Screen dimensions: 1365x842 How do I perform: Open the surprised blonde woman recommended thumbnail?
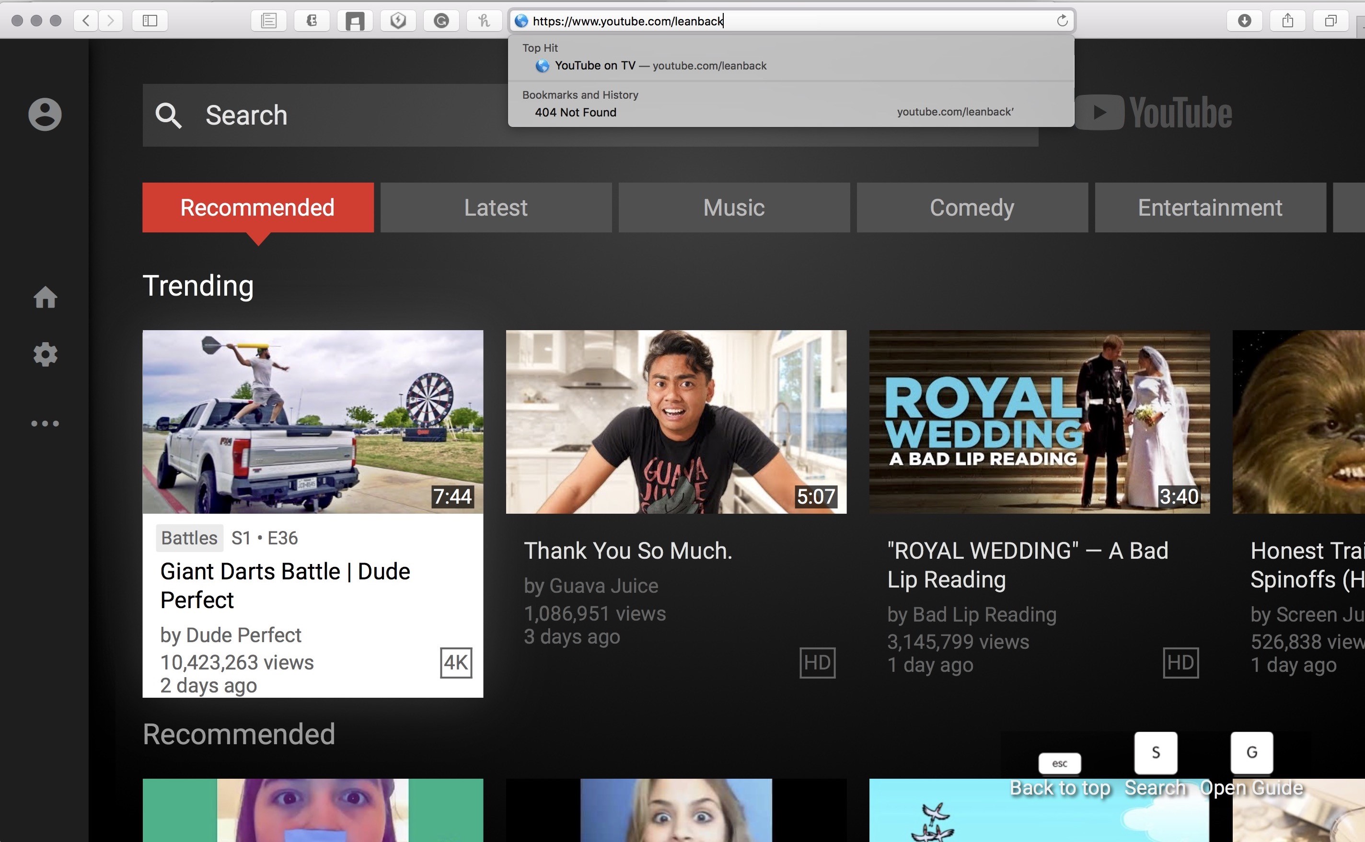676,810
